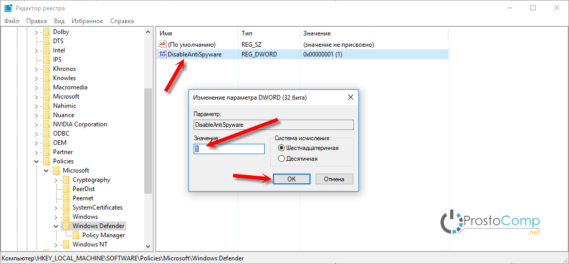The height and width of the screenshot is (264, 569).
Task: Open the Избранное menu
Action: (87, 21)
